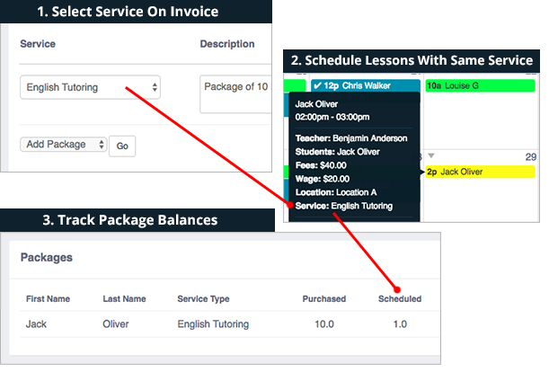
Task: Sort by Scheduled column header
Action: [x=400, y=299]
